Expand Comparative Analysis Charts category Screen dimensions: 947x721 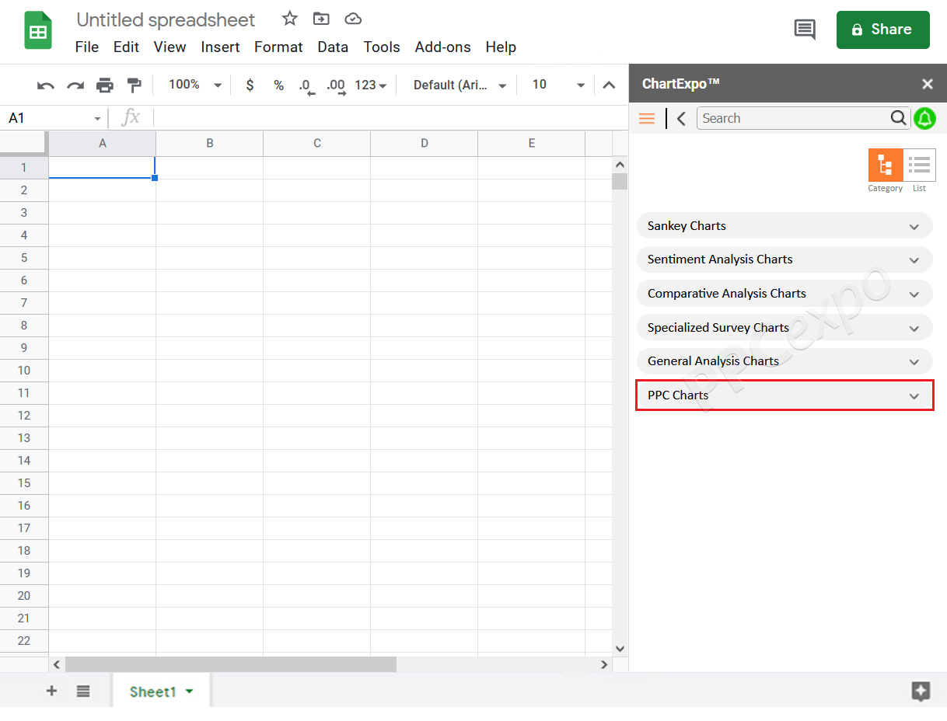click(785, 294)
